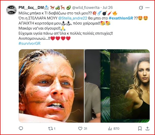Click the 870 views count
Screen dimensions: 155x135
(x=116, y=129)
